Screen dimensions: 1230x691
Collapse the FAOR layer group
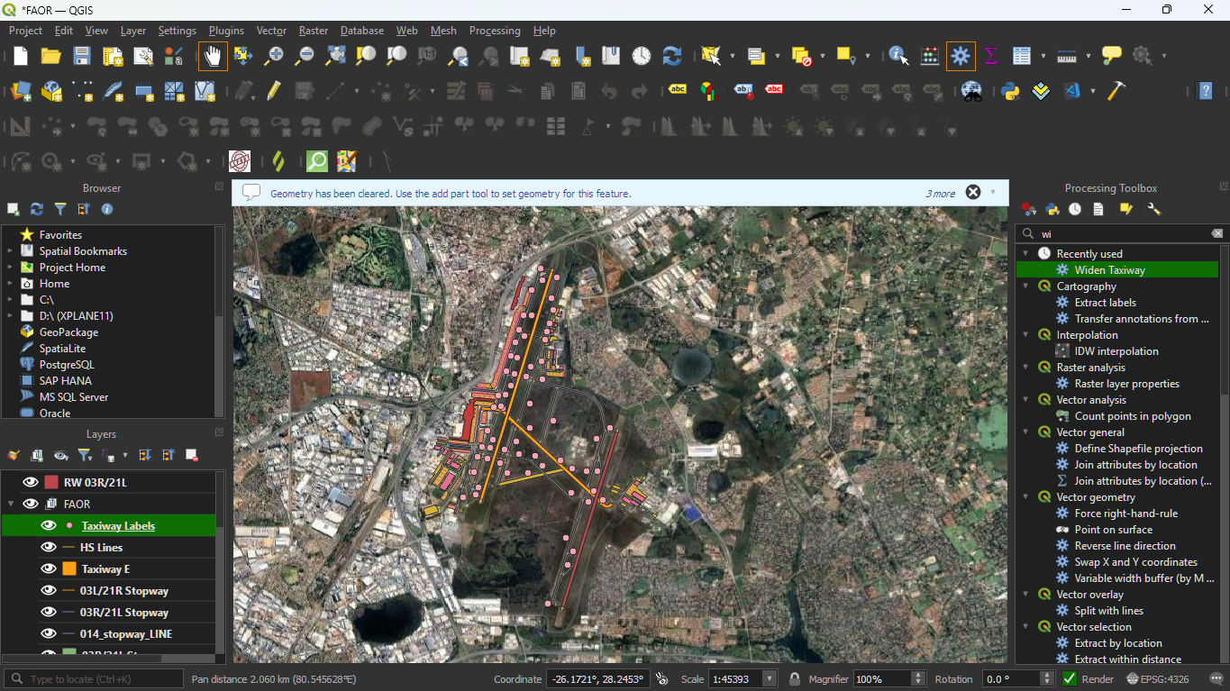[11, 505]
